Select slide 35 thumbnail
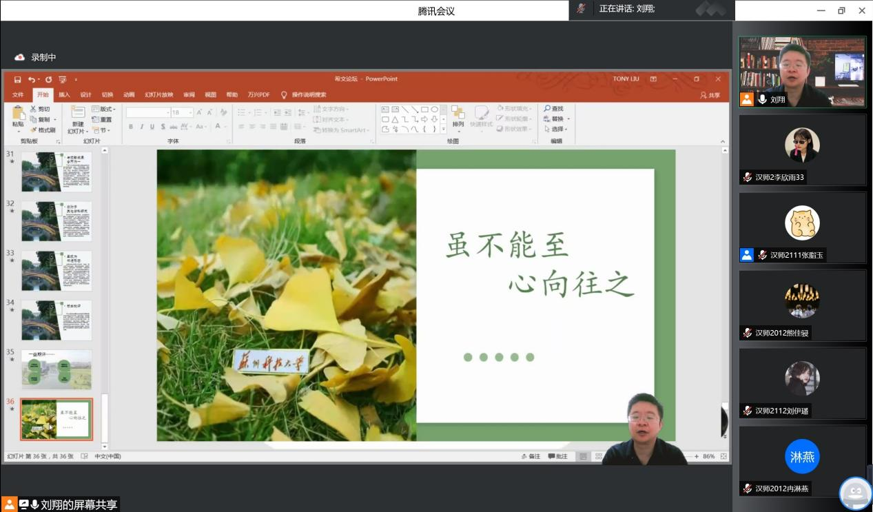 pos(57,369)
